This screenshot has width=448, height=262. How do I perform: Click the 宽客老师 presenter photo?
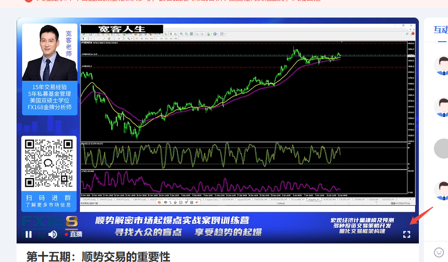49,52
